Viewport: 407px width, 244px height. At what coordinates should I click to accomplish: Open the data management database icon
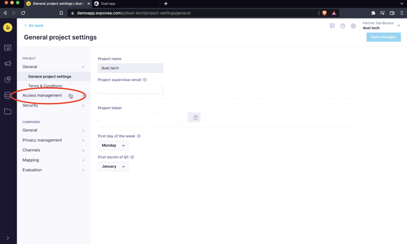tap(8, 95)
